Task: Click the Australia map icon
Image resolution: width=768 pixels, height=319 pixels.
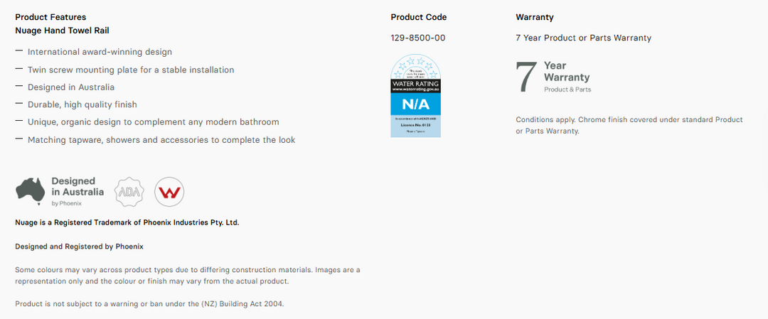Action: tap(30, 190)
